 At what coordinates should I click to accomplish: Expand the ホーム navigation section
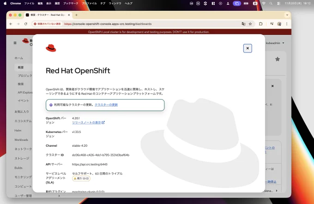click(18, 58)
